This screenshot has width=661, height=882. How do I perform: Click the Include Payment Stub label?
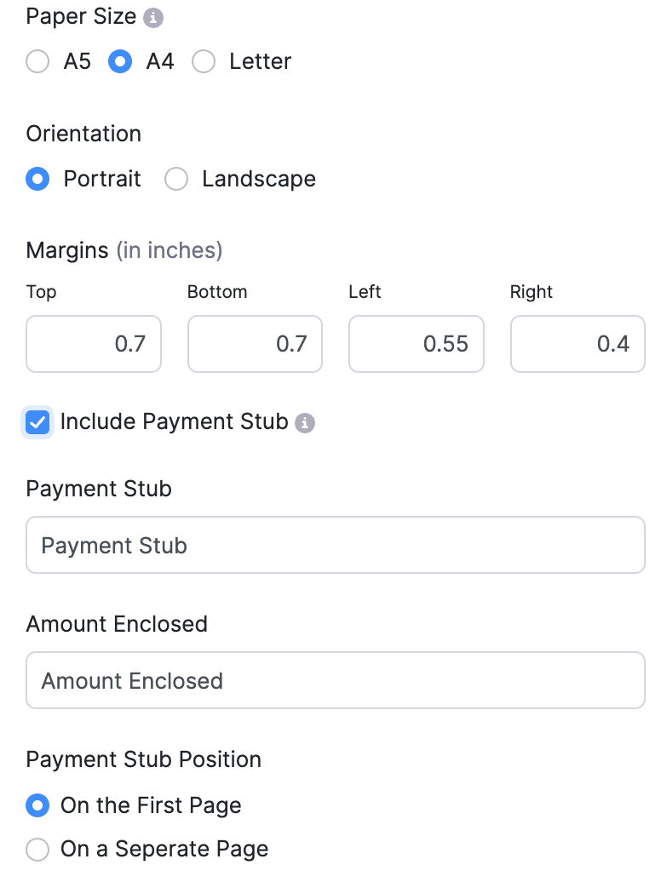coord(174,422)
